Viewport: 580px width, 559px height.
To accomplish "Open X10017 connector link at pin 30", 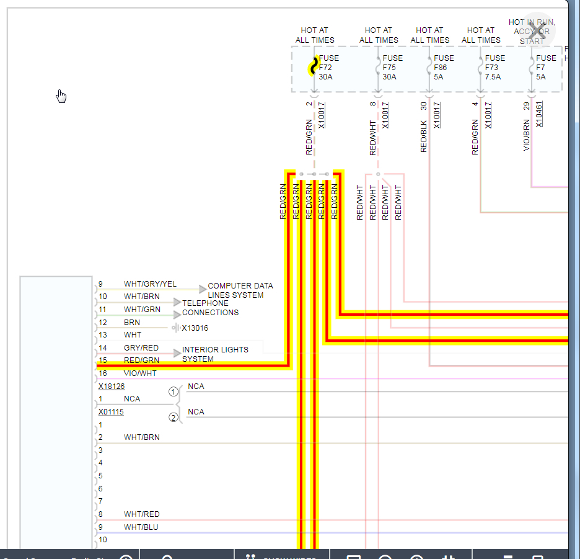I will 436,115.
